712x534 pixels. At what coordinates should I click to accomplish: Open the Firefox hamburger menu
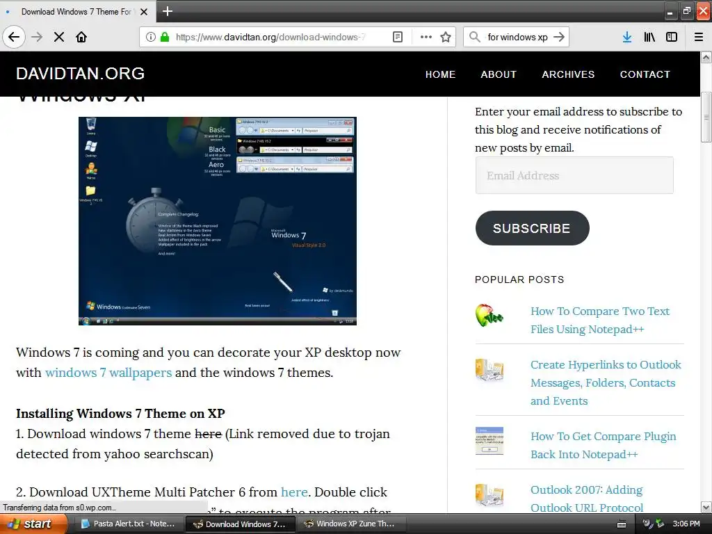click(x=699, y=37)
